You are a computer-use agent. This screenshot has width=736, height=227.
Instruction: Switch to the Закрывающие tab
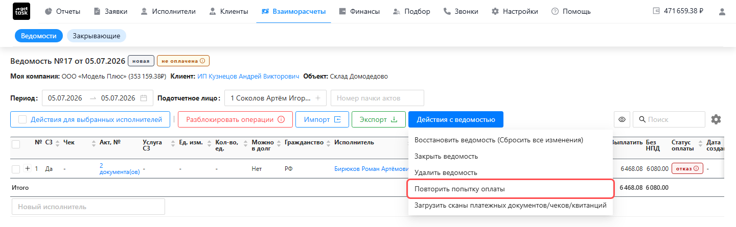97,36
